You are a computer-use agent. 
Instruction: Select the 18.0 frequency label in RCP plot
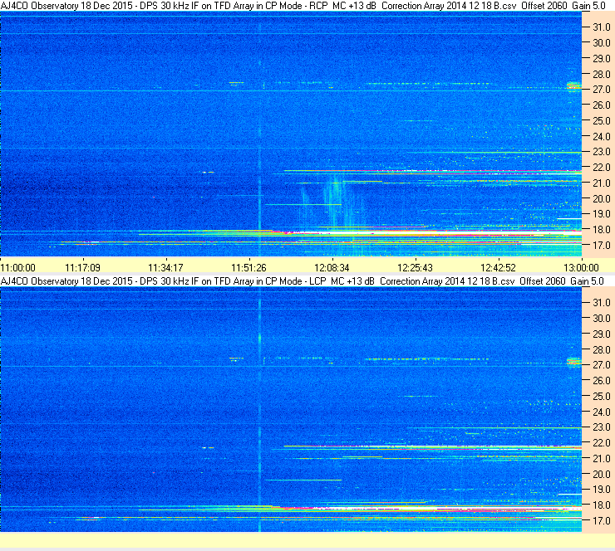click(601, 230)
